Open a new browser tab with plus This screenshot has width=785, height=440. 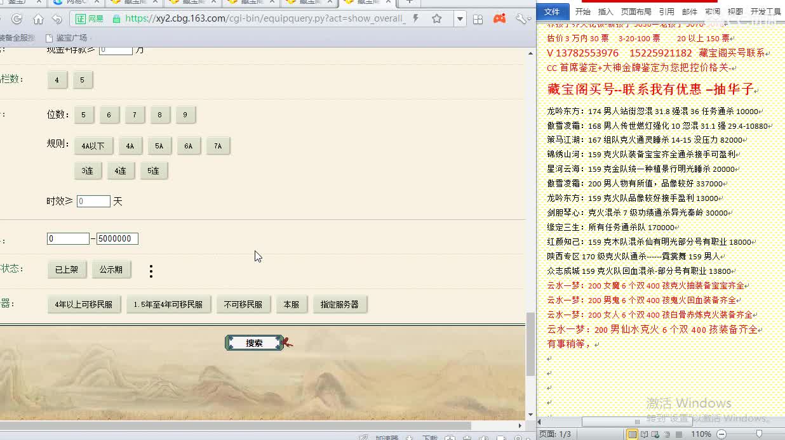point(410,2)
